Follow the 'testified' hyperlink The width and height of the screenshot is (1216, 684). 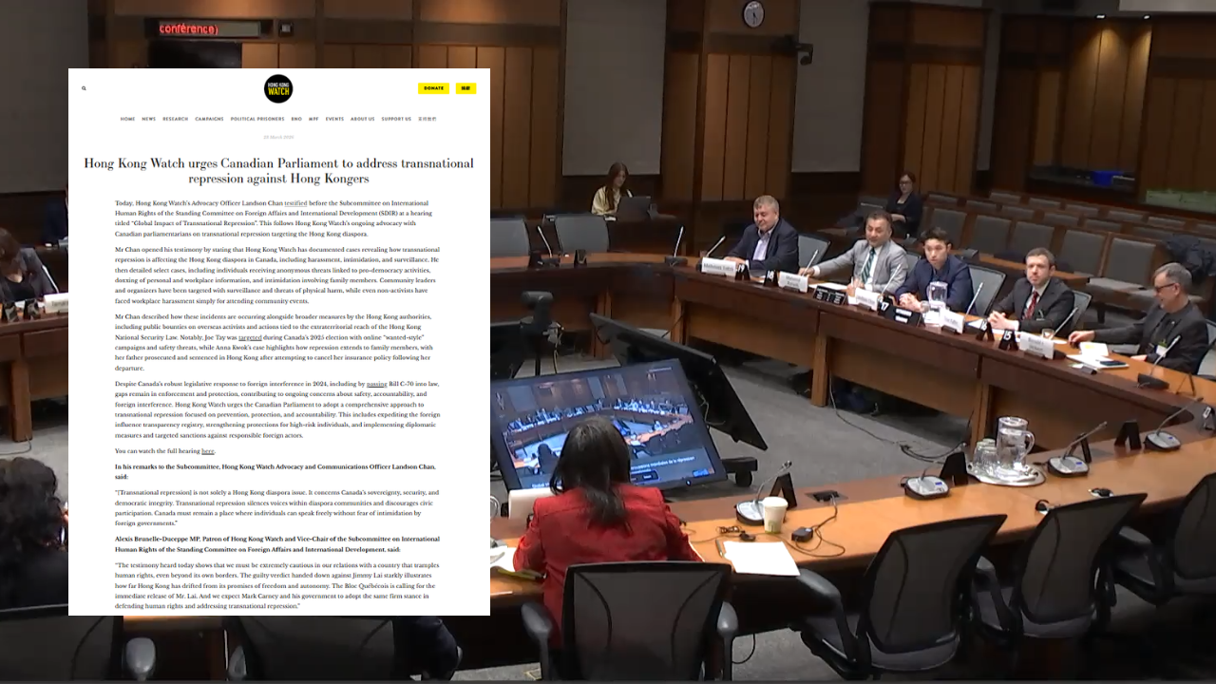295,203
